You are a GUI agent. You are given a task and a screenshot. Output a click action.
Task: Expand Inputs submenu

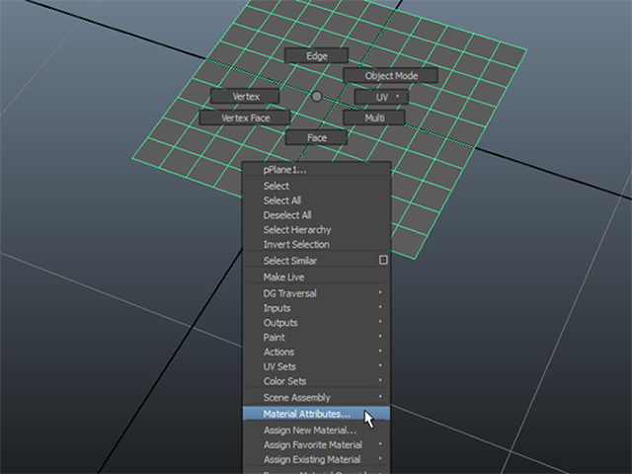[x=316, y=307]
